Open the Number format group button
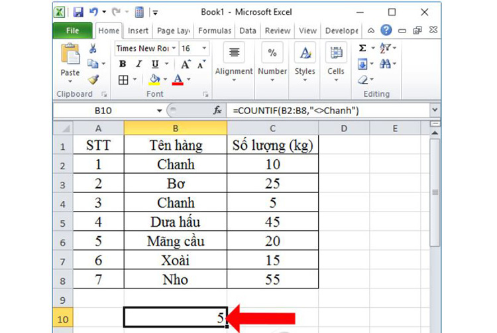The height and width of the screenshot is (333, 497). click(272, 62)
